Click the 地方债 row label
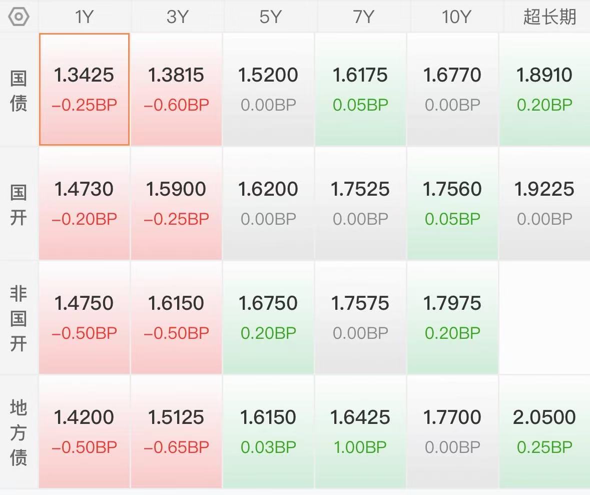The width and height of the screenshot is (590, 495). [x=19, y=432]
